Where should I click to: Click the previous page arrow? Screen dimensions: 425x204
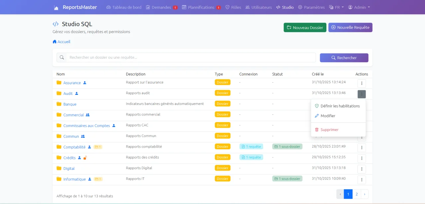tap(340, 194)
